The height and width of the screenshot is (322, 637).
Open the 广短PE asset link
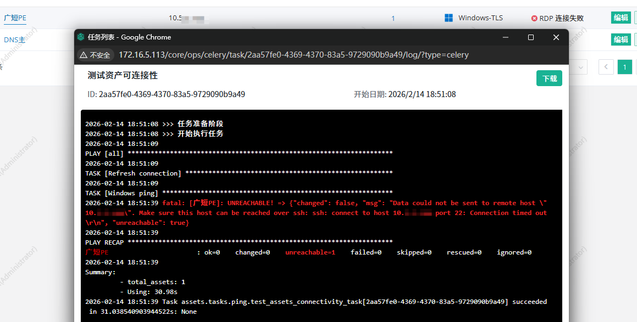(x=15, y=18)
